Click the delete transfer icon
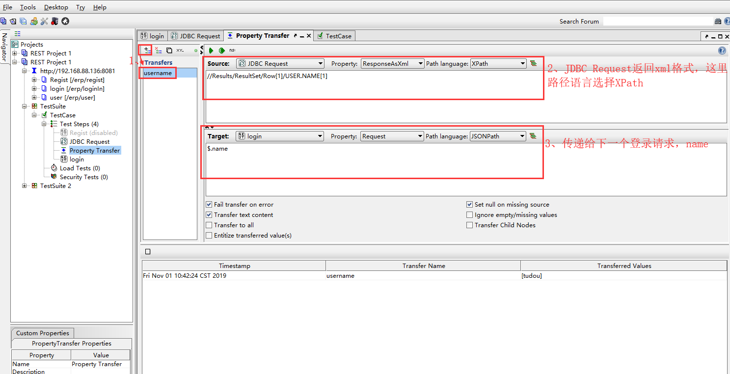Viewport: 730px width, 374px height. pos(158,50)
